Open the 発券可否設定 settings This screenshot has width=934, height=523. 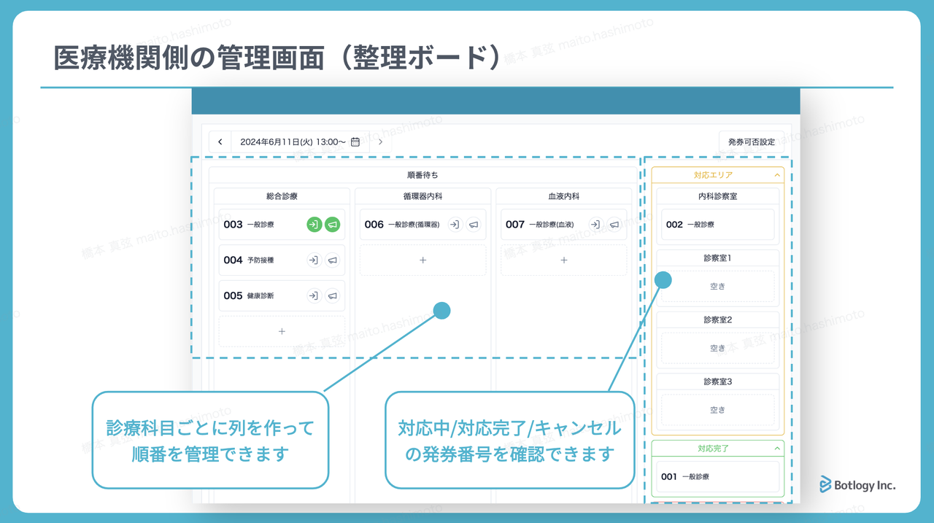pyautogui.click(x=752, y=142)
